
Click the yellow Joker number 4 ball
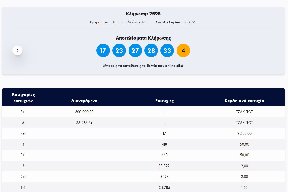(183, 50)
